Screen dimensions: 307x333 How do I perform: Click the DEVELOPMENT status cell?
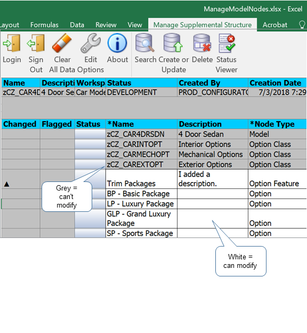coord(142,92)
